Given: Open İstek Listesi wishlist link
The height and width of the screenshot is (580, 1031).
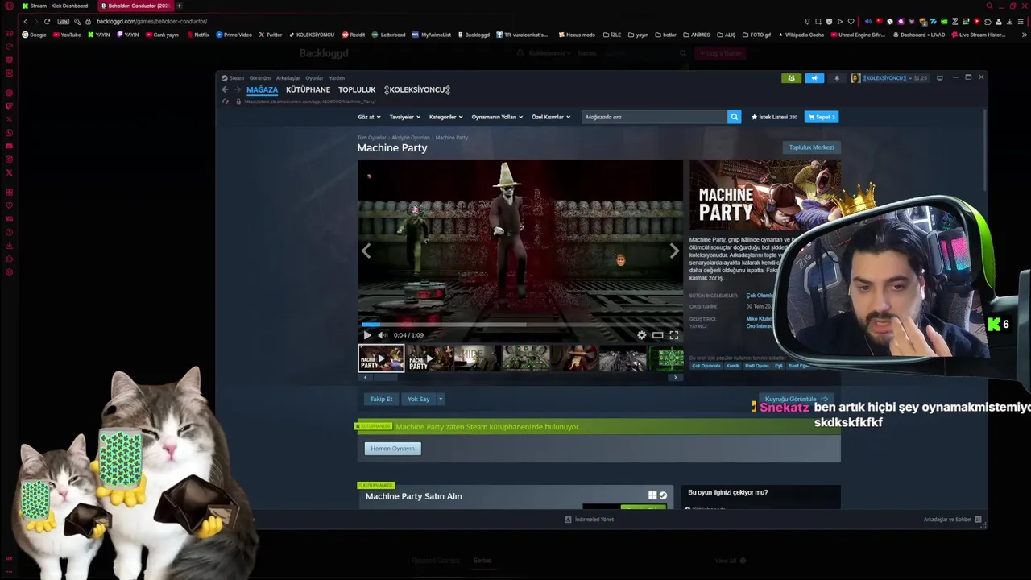Looking at the screenshot, I should [774, 117].
